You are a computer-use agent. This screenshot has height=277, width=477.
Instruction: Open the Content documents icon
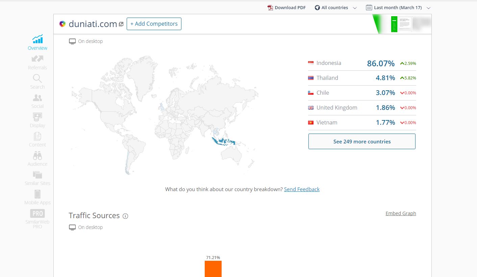coord(37,136)
